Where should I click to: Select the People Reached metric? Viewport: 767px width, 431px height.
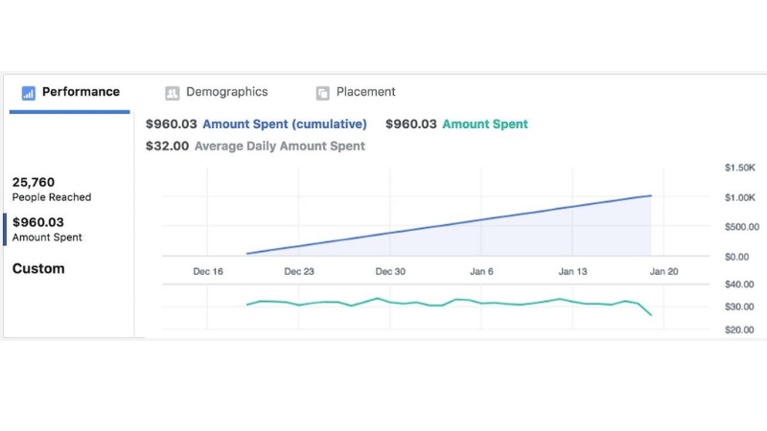coord(52,189)
